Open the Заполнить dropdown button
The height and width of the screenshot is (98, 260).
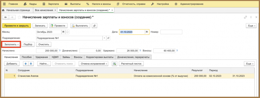point(11,45)
